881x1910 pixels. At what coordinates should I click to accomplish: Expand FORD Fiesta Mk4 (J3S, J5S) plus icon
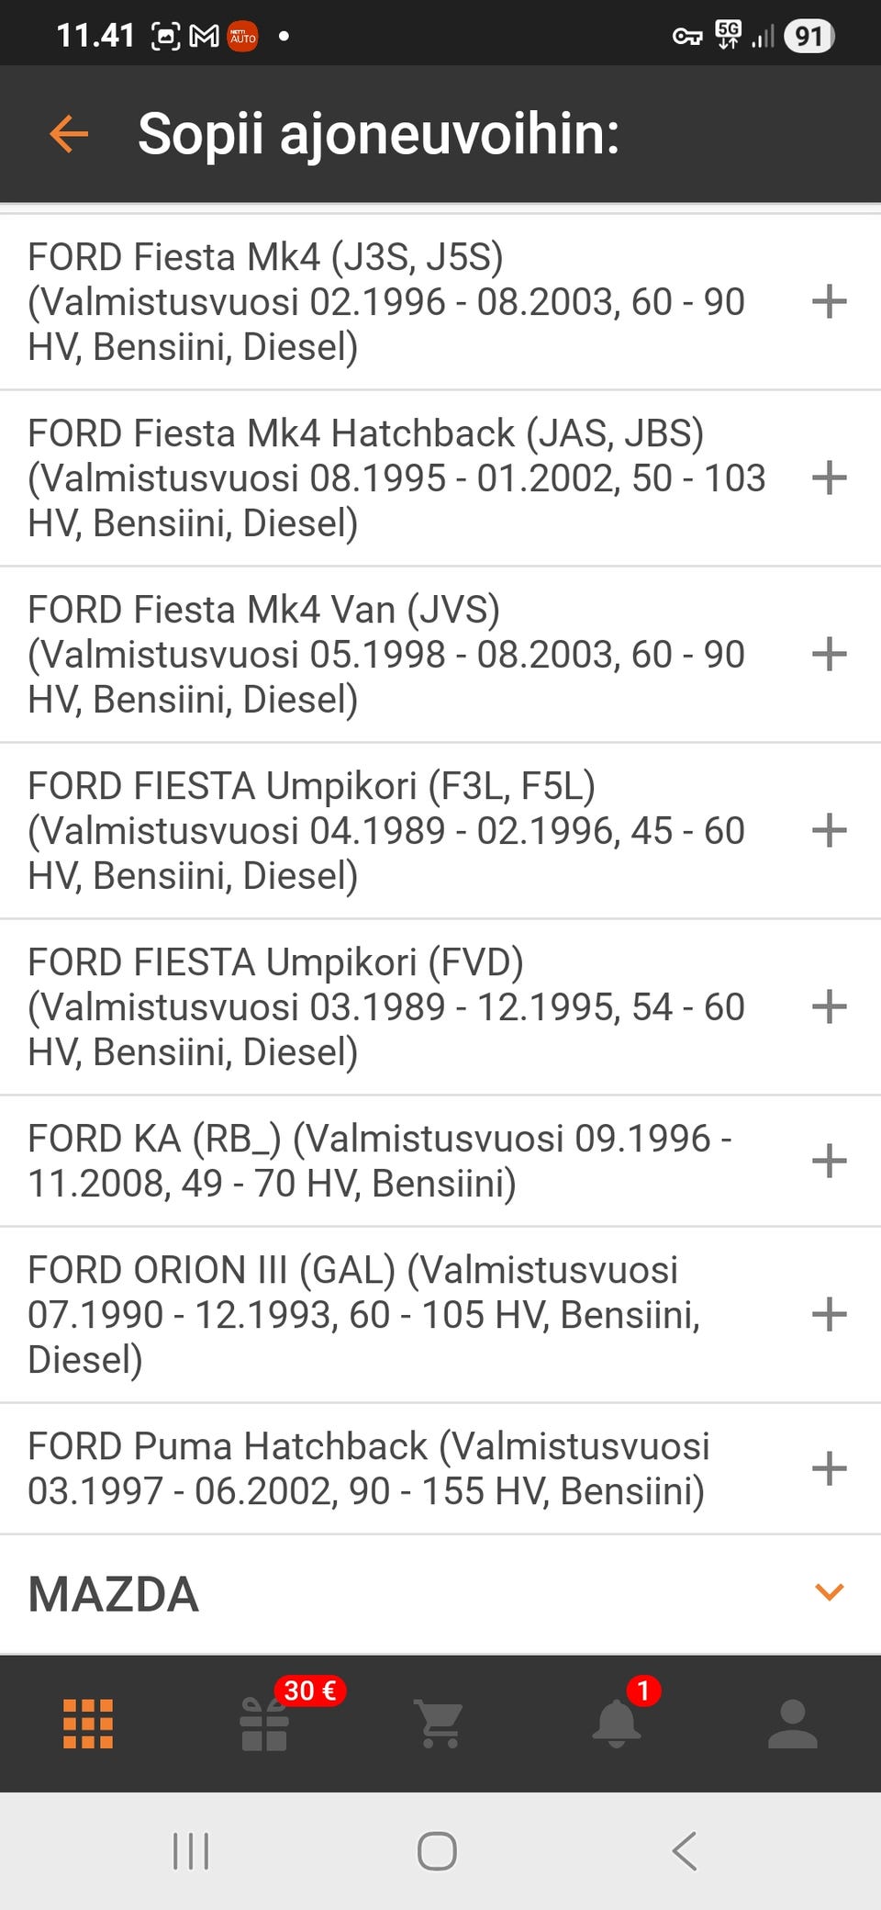(829, 302)
